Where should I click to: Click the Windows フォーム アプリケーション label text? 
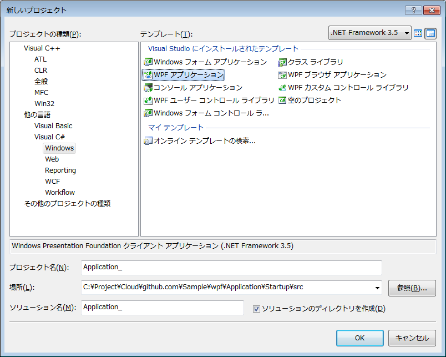click(210, 62)
